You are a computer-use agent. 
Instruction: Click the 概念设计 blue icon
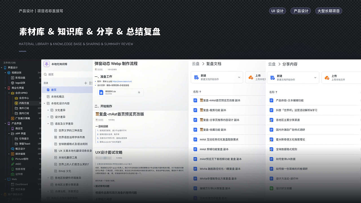pyautogui.click(x=12, y=149)
